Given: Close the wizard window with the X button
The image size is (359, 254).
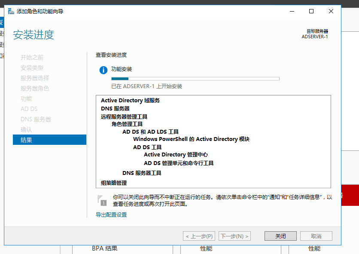Looking at the screenshot, I should [331, 11].
